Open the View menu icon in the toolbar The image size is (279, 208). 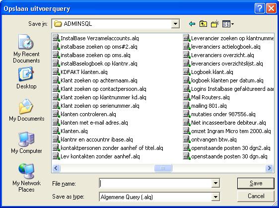(x=228, y=24)
